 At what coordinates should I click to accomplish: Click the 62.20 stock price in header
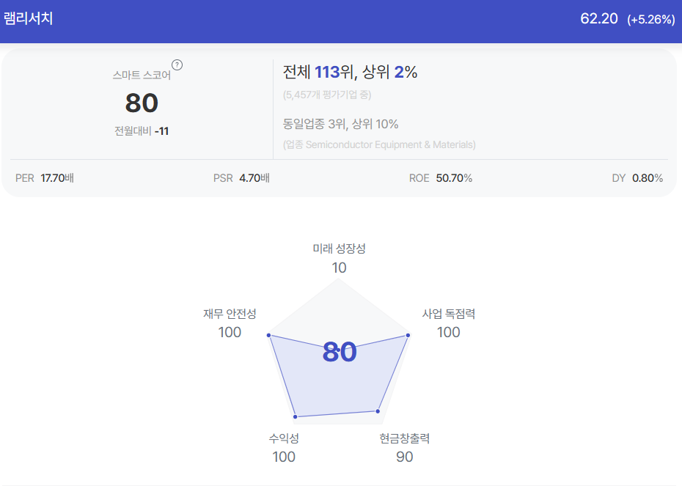point(599,19)
